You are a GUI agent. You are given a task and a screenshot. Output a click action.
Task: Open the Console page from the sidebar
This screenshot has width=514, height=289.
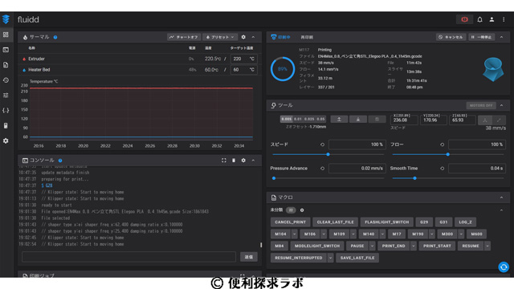[x=6, y=50]
